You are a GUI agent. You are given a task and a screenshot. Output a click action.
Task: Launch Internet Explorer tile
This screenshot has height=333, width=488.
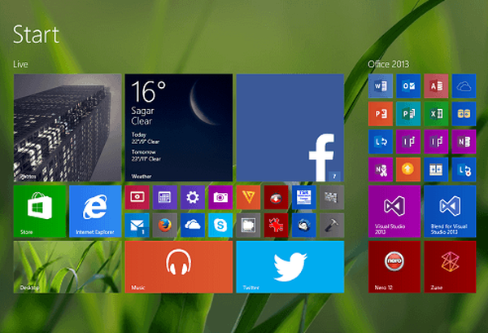(95, 211)
